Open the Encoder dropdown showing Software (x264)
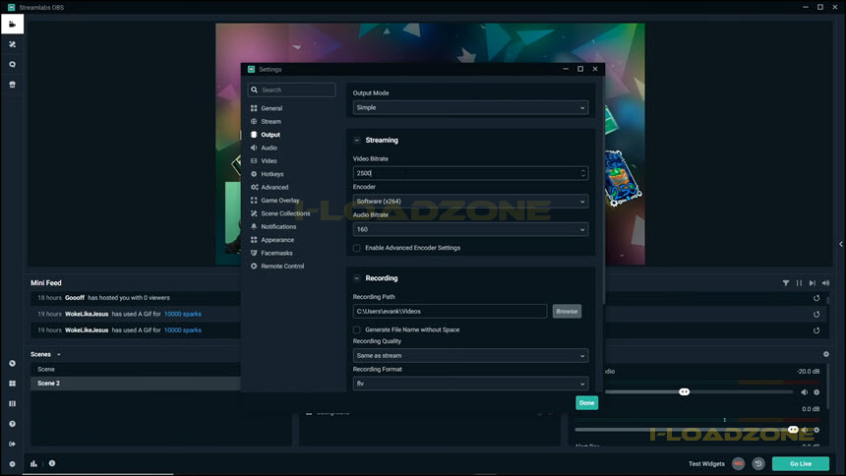This screenshot has height=476, width=846. [x=470, y=202]
